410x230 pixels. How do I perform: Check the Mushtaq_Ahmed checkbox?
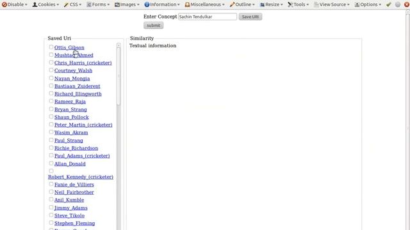[51, 55]
